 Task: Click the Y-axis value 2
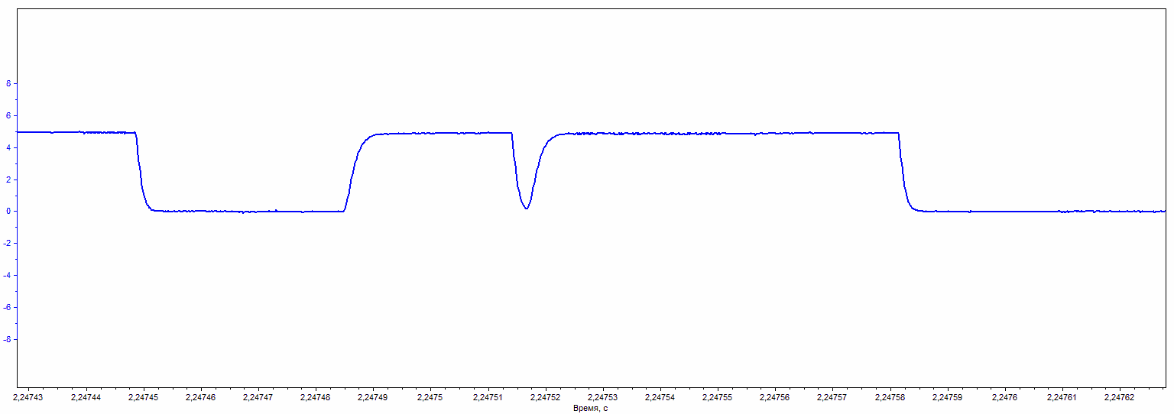click(x=8, y=180)
